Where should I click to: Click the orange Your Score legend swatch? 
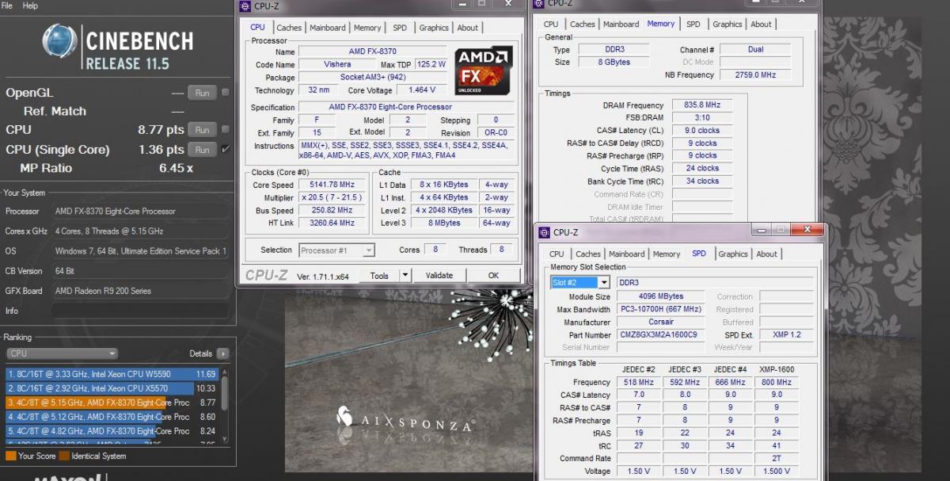(x=10, y=456)
